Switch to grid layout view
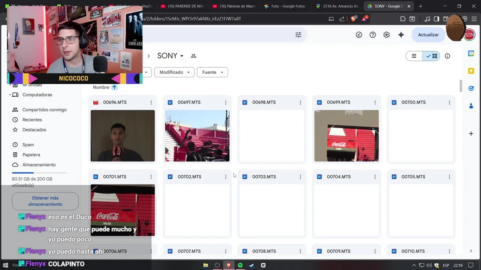The height and width of the screenshot is (270, 481). coord(431,56)
